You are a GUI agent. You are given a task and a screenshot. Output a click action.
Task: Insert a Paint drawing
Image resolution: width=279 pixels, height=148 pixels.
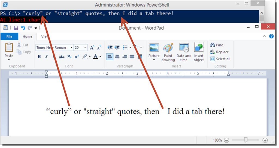[168, 52]
